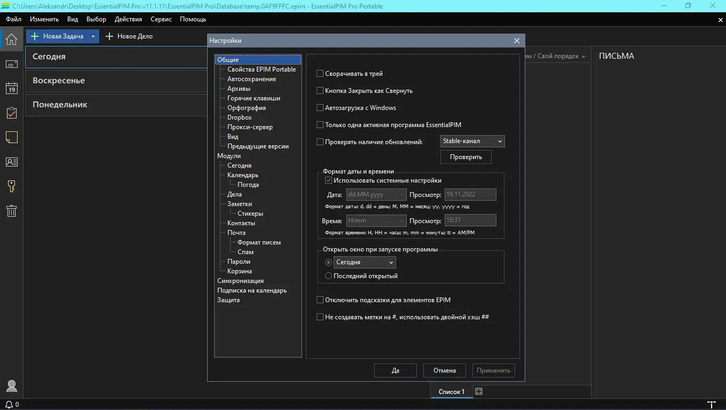Viewport: 726px width, 410px height.
Task: Open the Новая Задача dropdown arrow
Action: pyautogui.click(x=93, y=36)
